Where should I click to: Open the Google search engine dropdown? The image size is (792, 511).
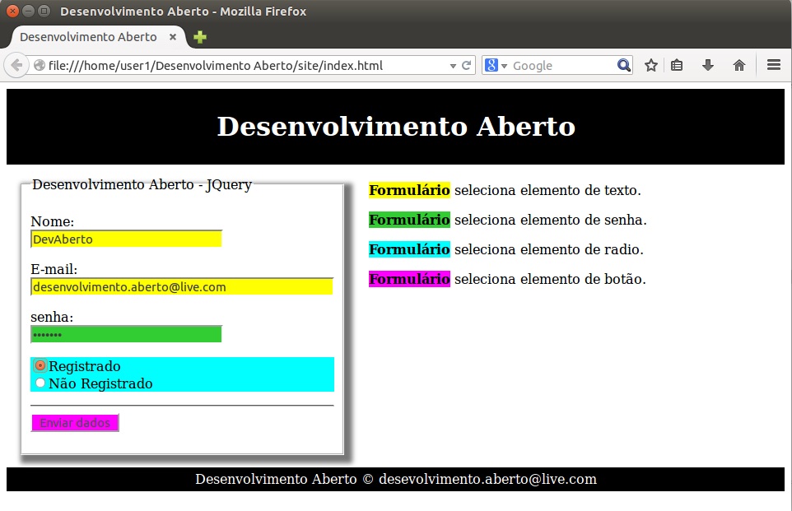[x=496, y=66]
